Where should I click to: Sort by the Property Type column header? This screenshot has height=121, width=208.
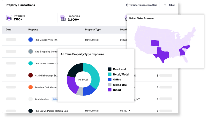tap(93, 29)
